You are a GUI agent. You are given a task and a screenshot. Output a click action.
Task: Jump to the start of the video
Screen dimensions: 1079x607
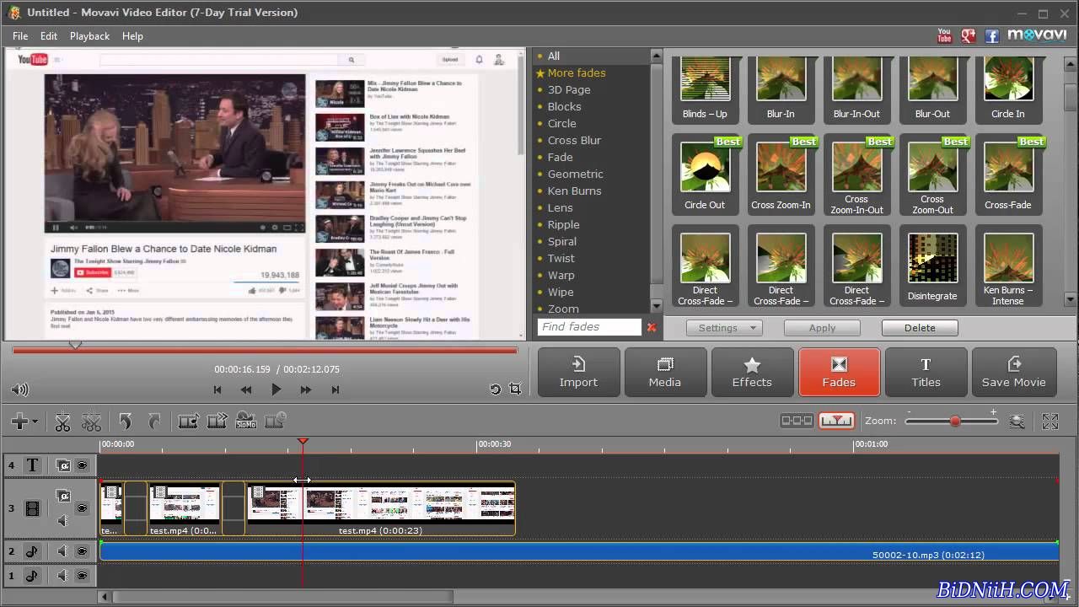pyautogui.click(x=217, y=389)
